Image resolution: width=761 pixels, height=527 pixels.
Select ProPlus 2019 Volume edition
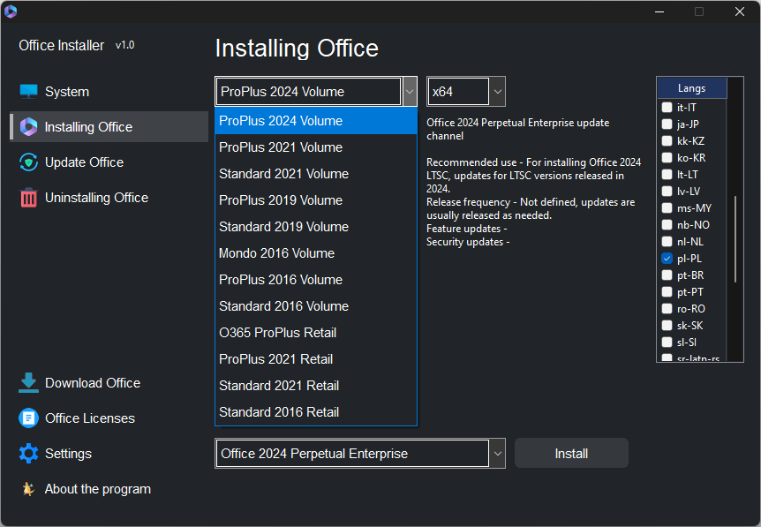tap(316, 200)
